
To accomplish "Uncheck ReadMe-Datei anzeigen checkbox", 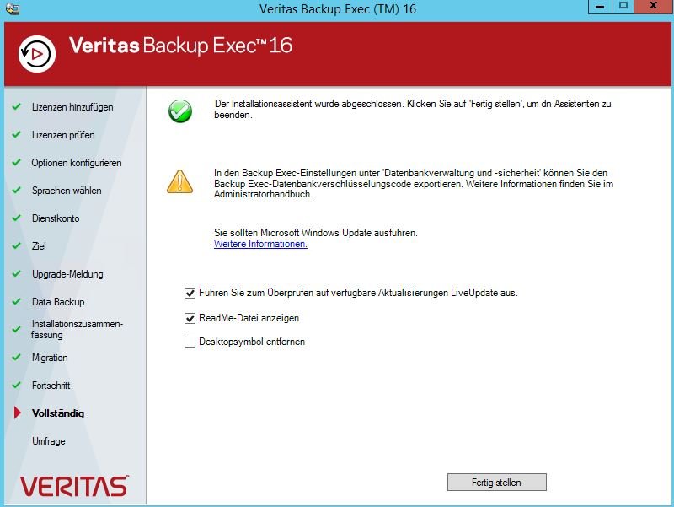I will coord(190,319).
